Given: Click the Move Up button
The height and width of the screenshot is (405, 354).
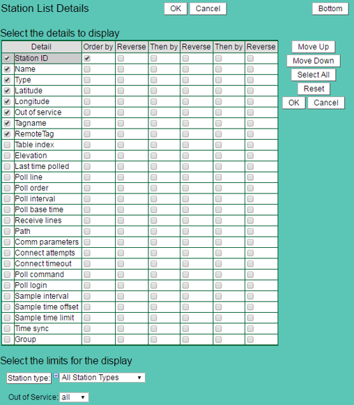Looking at the screenshot, I should pyautogui.click(x=314, y=47).
